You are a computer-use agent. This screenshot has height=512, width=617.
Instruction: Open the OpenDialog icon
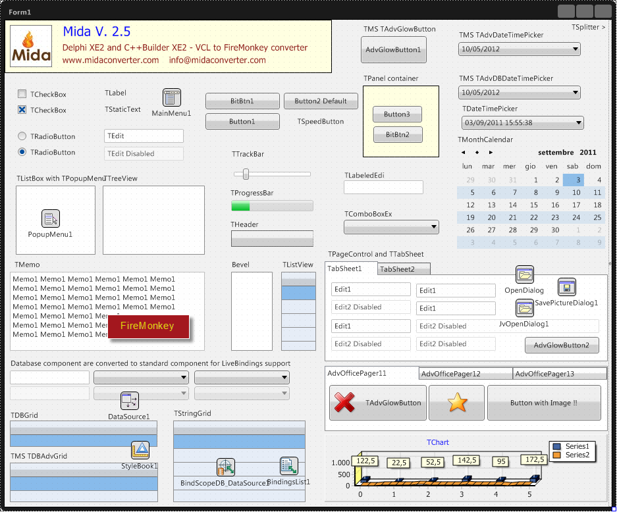524,274
